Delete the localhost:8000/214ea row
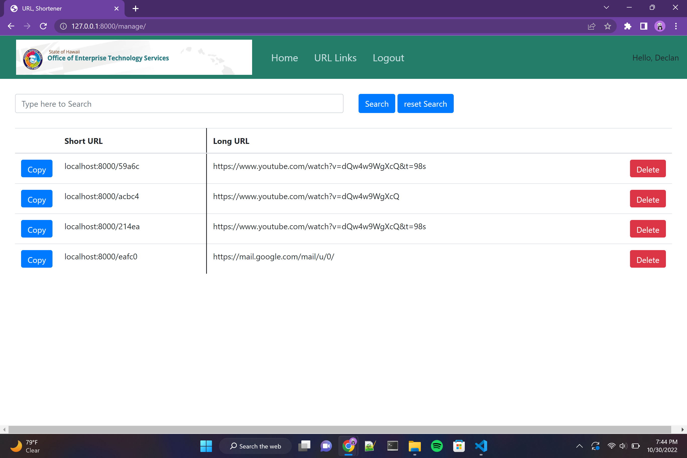Viewport: 687px width, 458px height. point(648,229)
